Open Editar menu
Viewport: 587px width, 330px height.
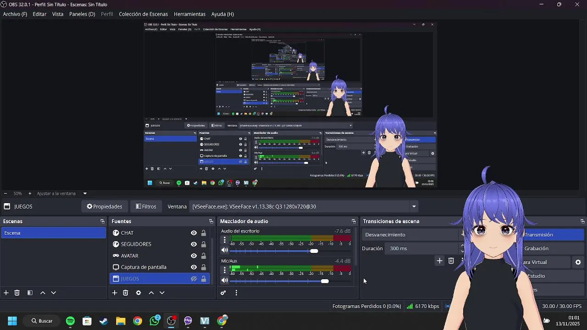point(39,14)
